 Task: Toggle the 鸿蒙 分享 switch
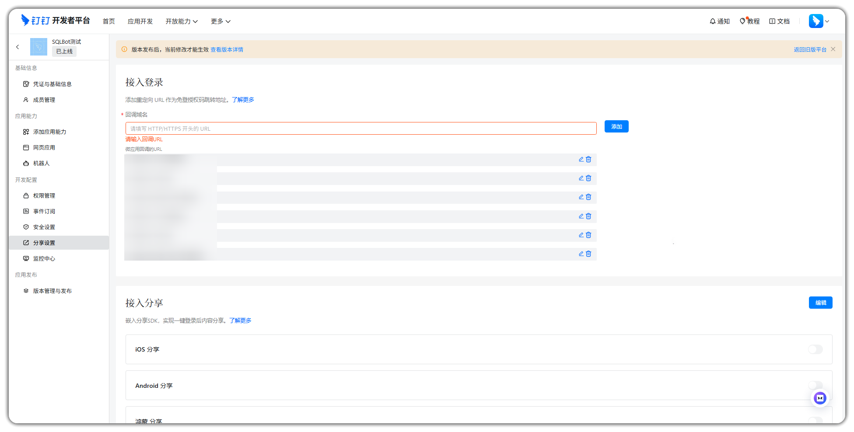tap(815, 420)
